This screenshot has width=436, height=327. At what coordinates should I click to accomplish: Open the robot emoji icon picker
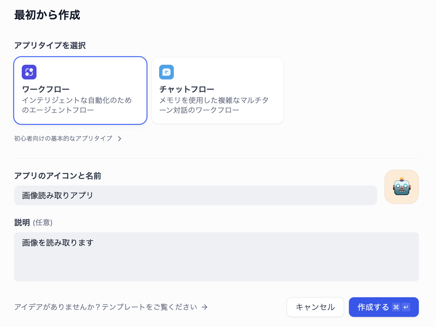[x=401, y=187]
